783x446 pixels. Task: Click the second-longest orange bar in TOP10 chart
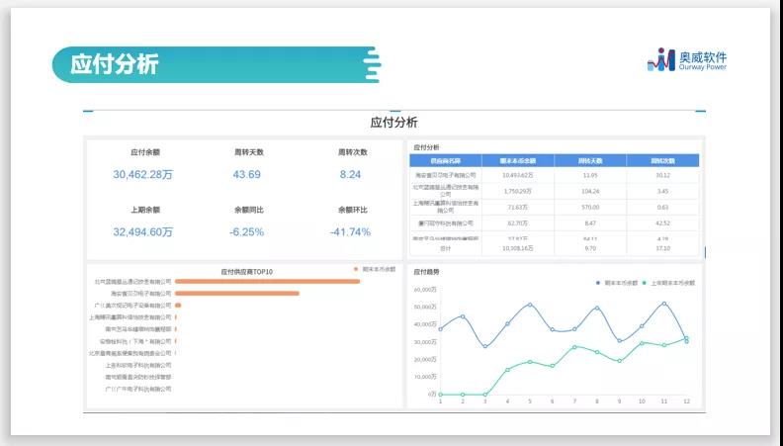pos(236,294)
